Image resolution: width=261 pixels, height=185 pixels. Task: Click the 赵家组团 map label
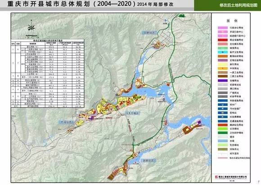148,161
